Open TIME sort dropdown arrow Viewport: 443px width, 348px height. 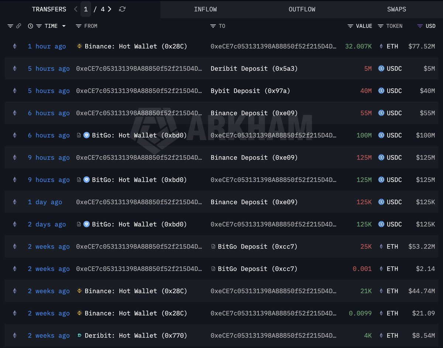click(x=64, y=26)
